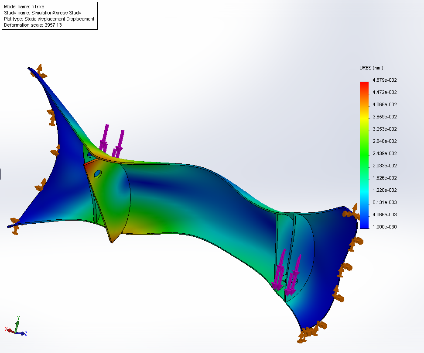Click the Study name: SimulationXpress Study line

(x=42, y=13)
